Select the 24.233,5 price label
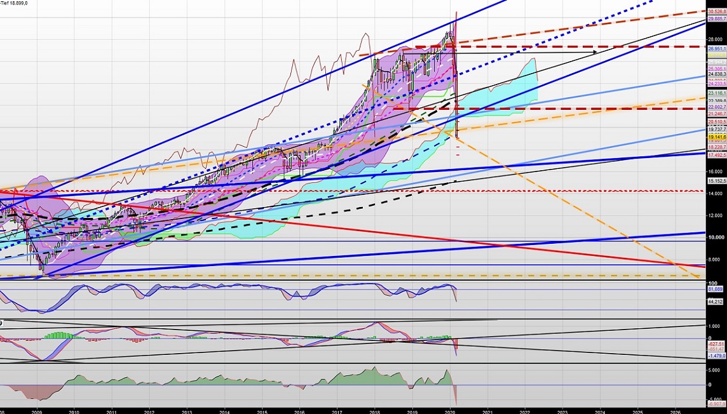This screenshot has width=727, height=414. [716, 84]
